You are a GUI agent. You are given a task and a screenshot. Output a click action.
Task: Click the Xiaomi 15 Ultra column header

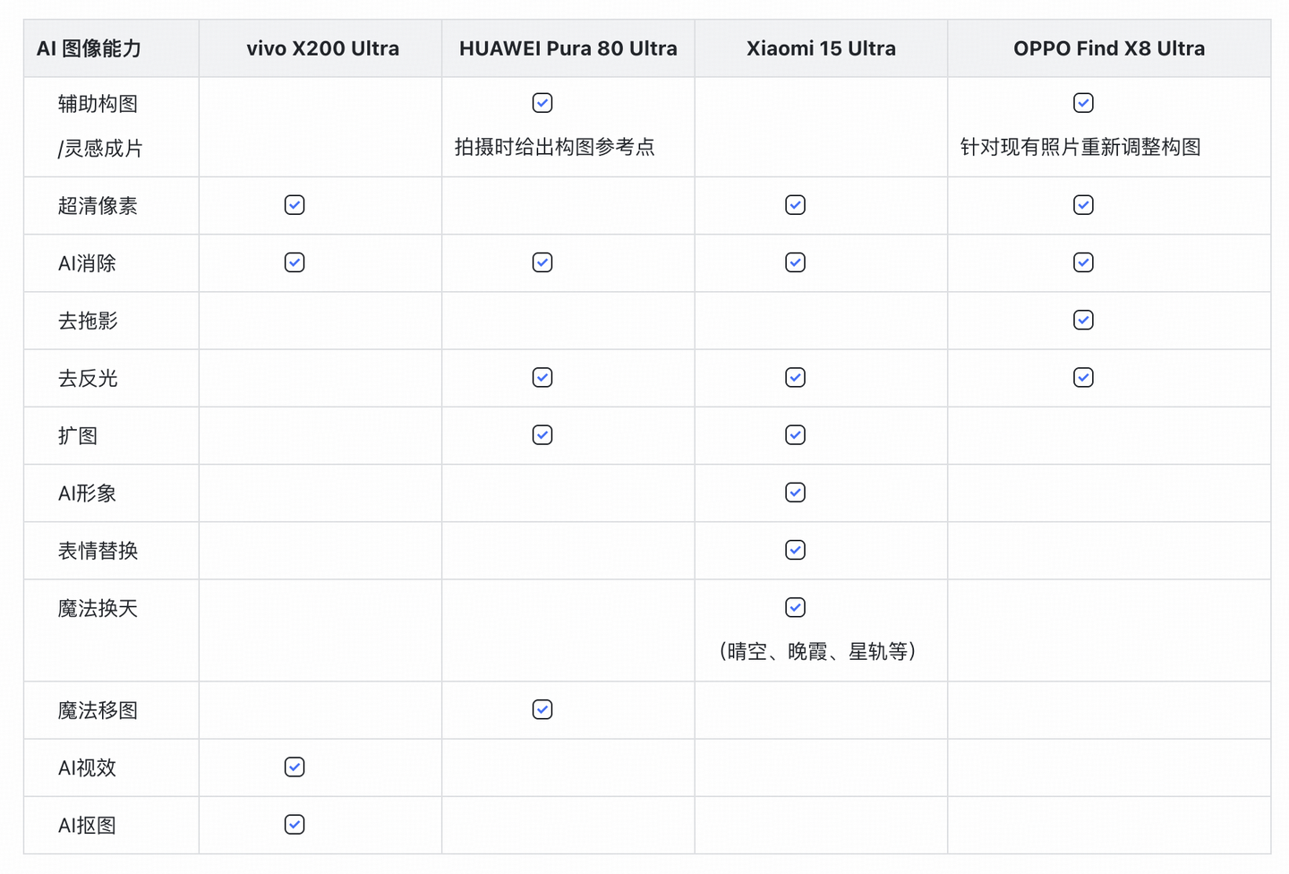(821, 48)
